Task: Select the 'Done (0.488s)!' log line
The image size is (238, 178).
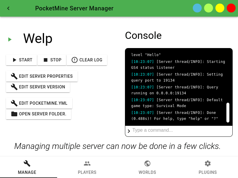Action: tap(175, 116)
